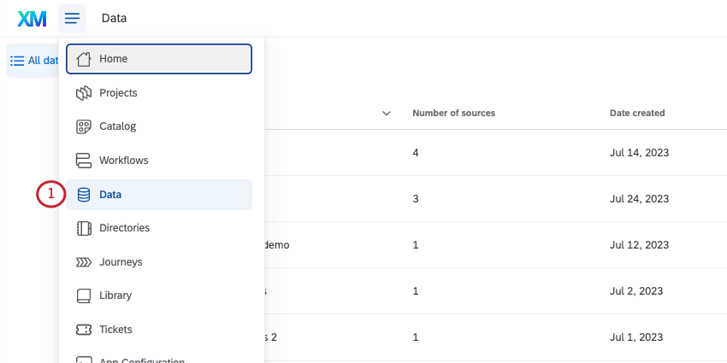Toggle the hamburger navigation menu
Image resolution: width=727 pixels, height=363 pixels.
coord(73,18)
